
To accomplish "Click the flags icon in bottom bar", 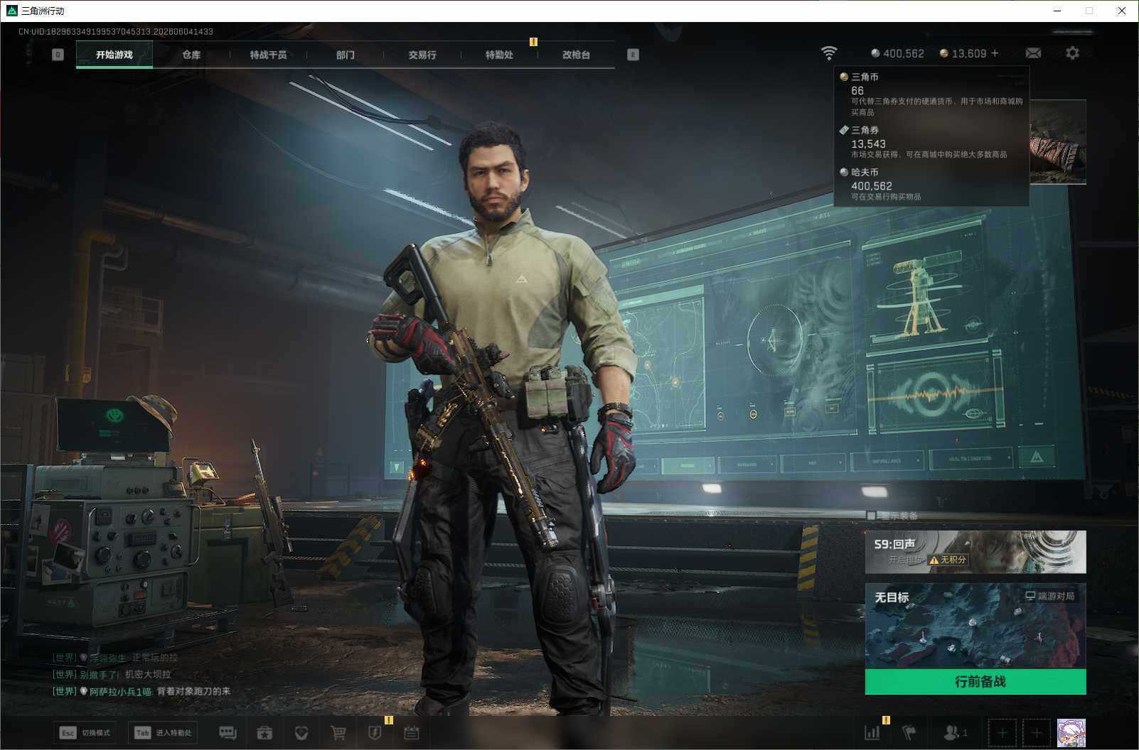I will [909, 732].
